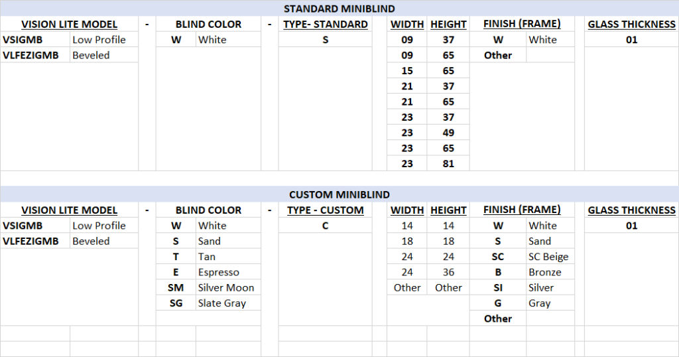Click the height cell showing 36
679x357 pixels.
[448, 272]
